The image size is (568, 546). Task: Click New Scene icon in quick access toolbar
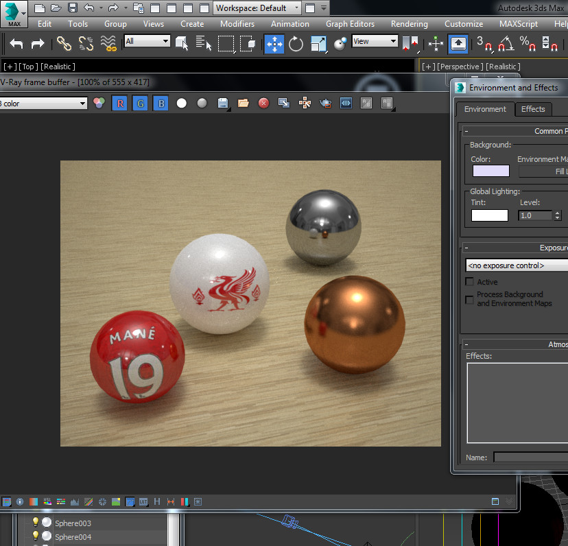pos(40,8)
